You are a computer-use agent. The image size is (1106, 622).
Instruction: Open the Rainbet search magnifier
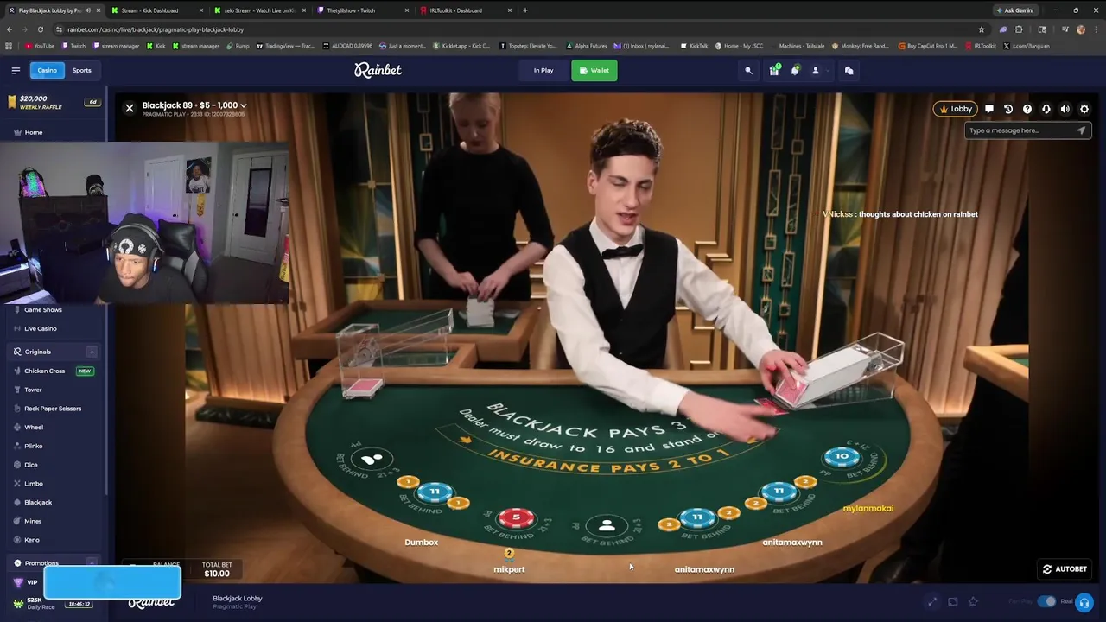(x=748, y=71)
